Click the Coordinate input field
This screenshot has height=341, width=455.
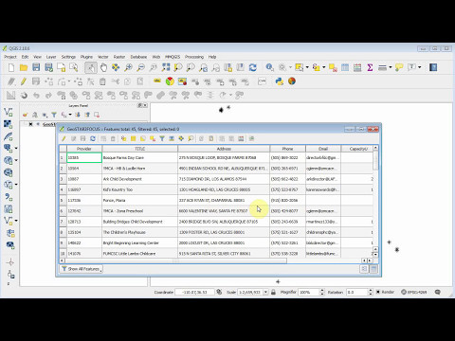coord(194,292)
